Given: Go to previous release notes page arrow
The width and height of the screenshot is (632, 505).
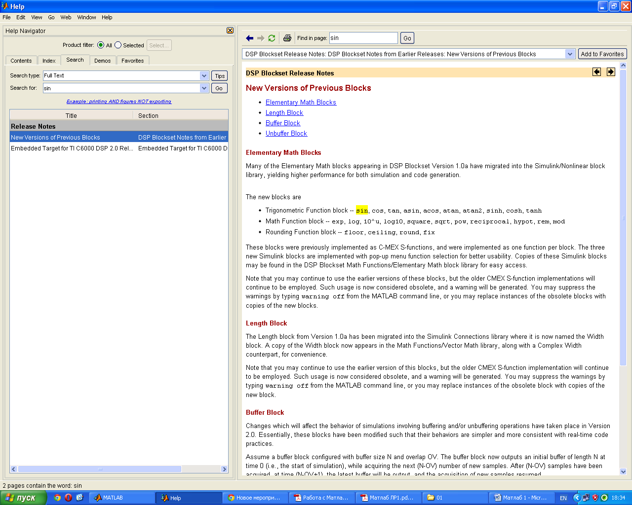Looking at the screenshot, I should (597, 72).
